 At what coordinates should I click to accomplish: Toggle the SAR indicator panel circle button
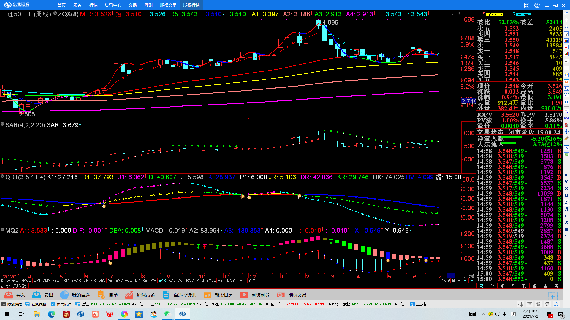[x=2, y=124]
